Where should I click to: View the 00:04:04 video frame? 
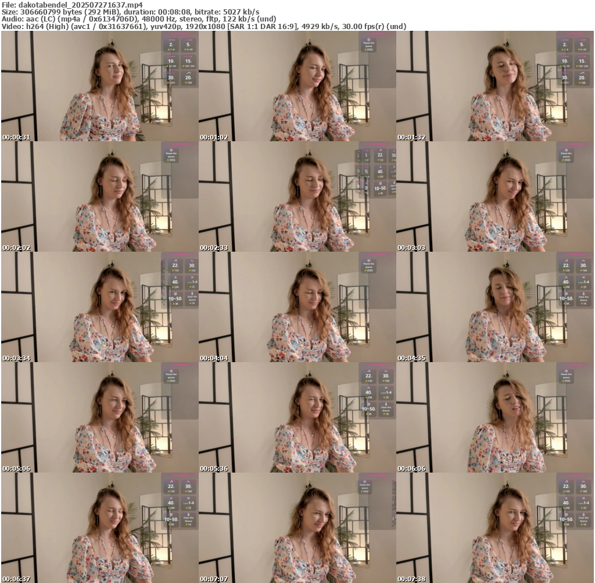tap(297, 307)
